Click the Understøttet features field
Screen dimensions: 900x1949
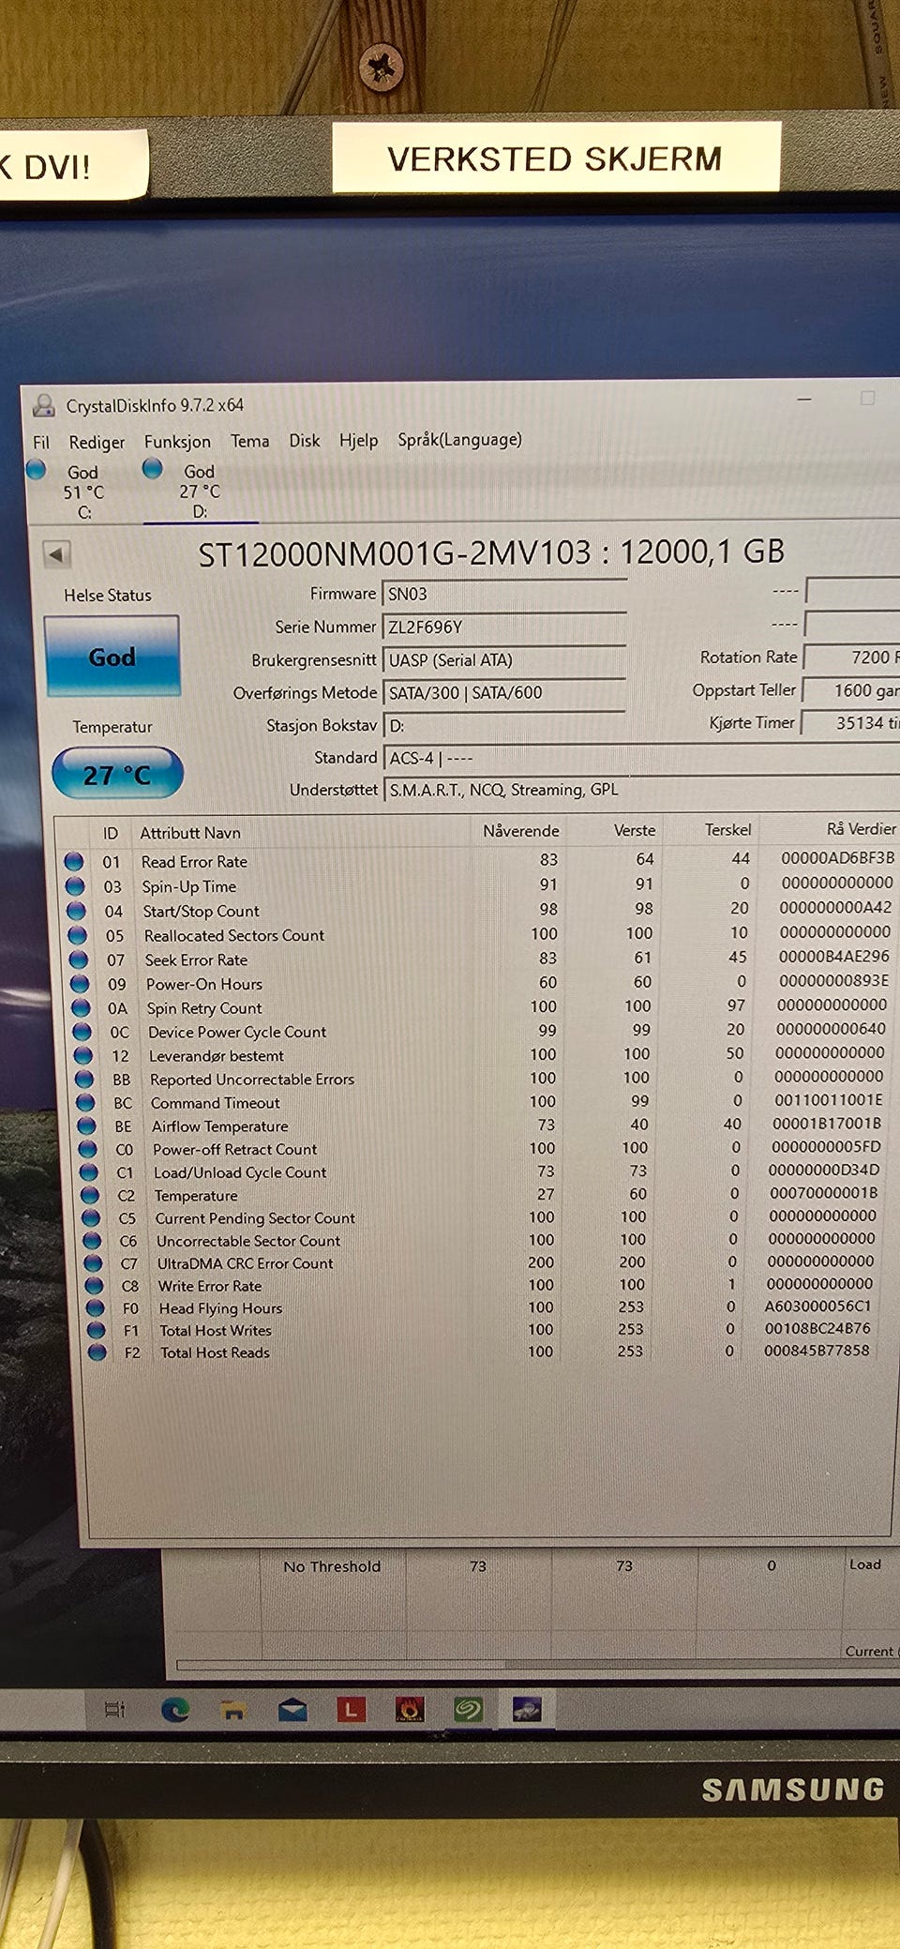pos(641,790)
